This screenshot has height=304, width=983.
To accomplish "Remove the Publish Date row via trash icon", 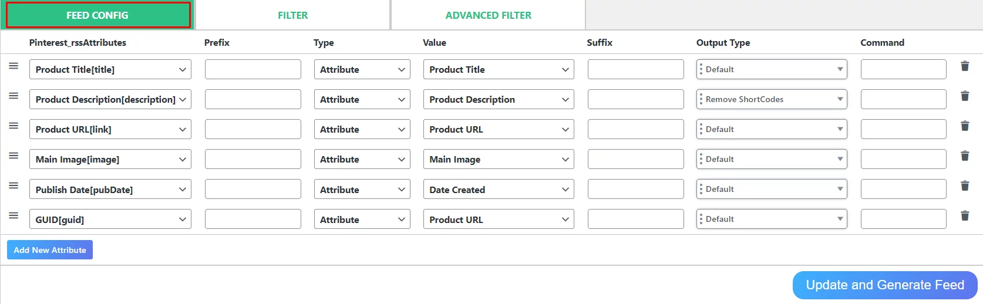I will click(x=964, y=186).
